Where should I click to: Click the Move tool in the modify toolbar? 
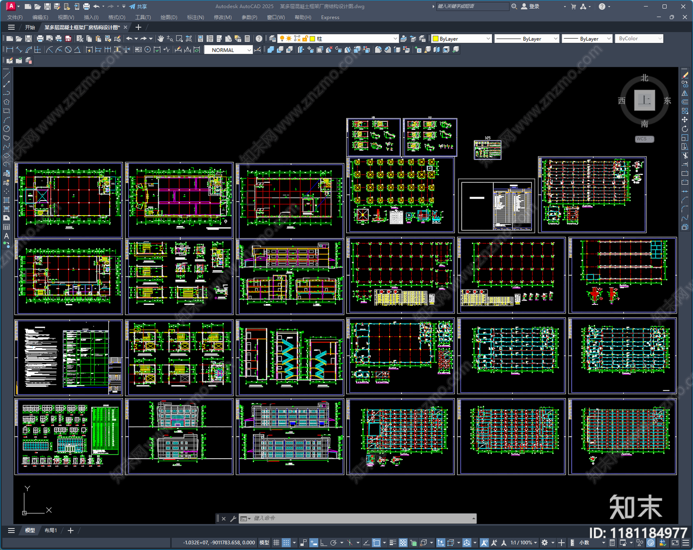(685, 120)
